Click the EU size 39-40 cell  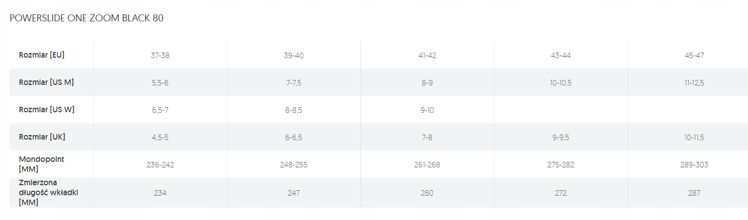tap(294, 56)
